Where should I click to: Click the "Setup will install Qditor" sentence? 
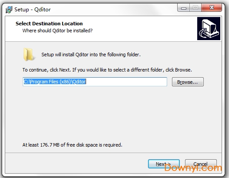tap(91, 55)
